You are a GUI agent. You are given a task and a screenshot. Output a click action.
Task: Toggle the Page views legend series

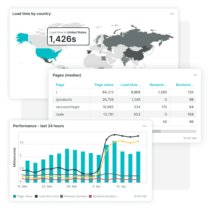point(23,196)
